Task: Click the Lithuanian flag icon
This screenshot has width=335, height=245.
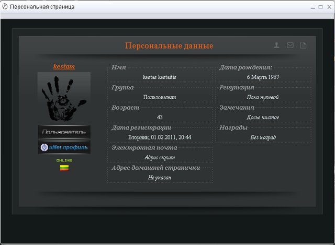Action: (64, 168)
